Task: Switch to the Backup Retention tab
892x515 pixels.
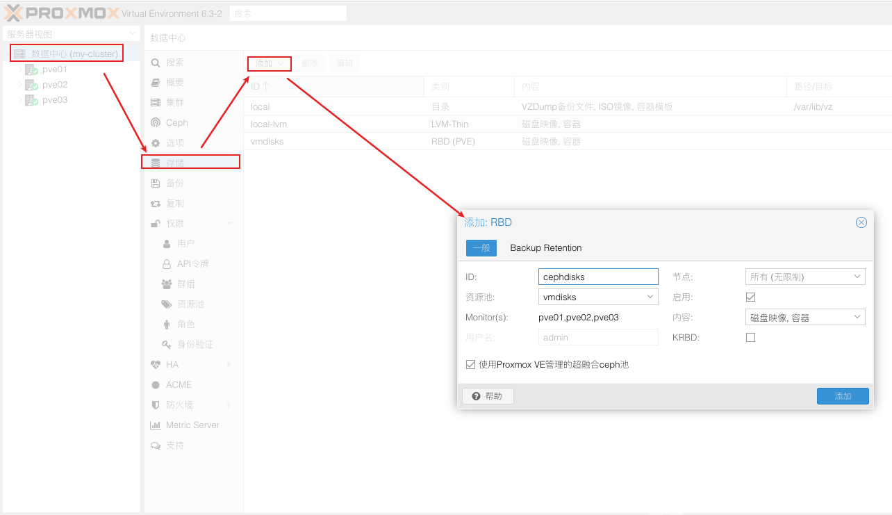Action: (x=546, y=247)
